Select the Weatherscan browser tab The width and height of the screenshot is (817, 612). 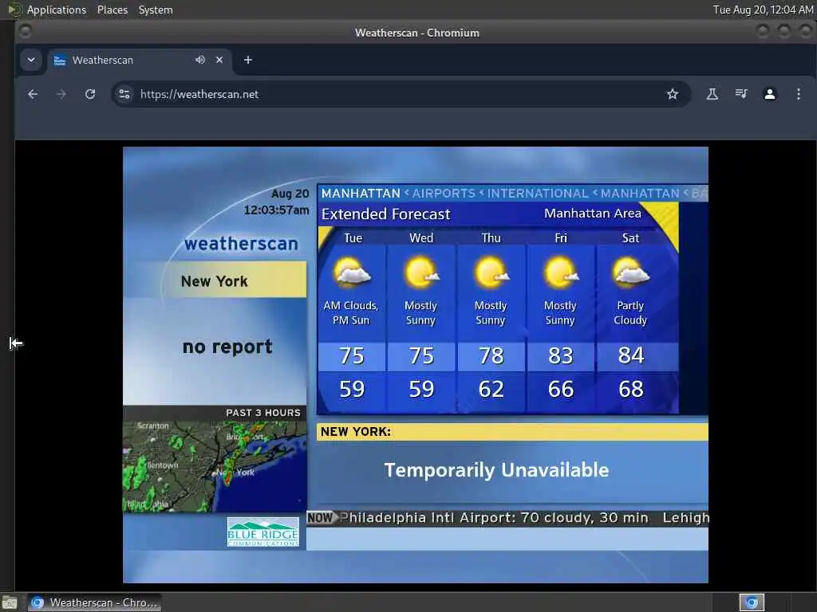coord(139,60)
